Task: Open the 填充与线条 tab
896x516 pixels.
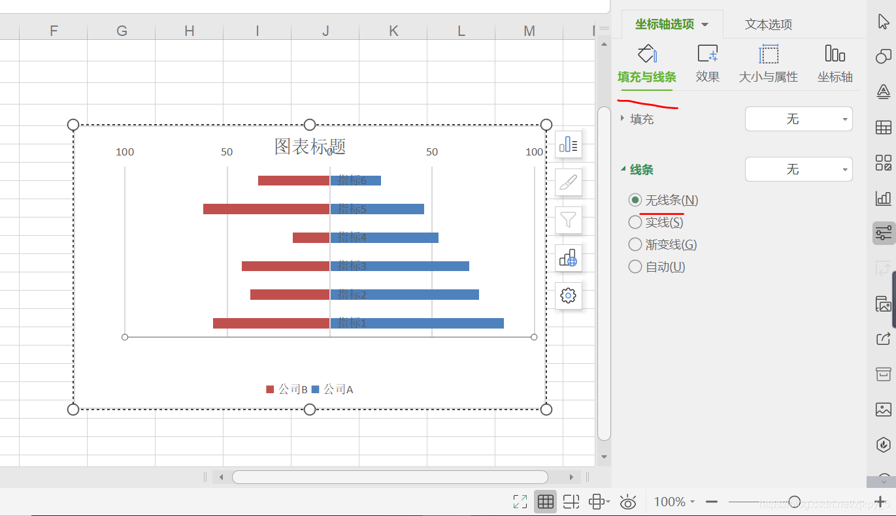Action: [646, 65]
